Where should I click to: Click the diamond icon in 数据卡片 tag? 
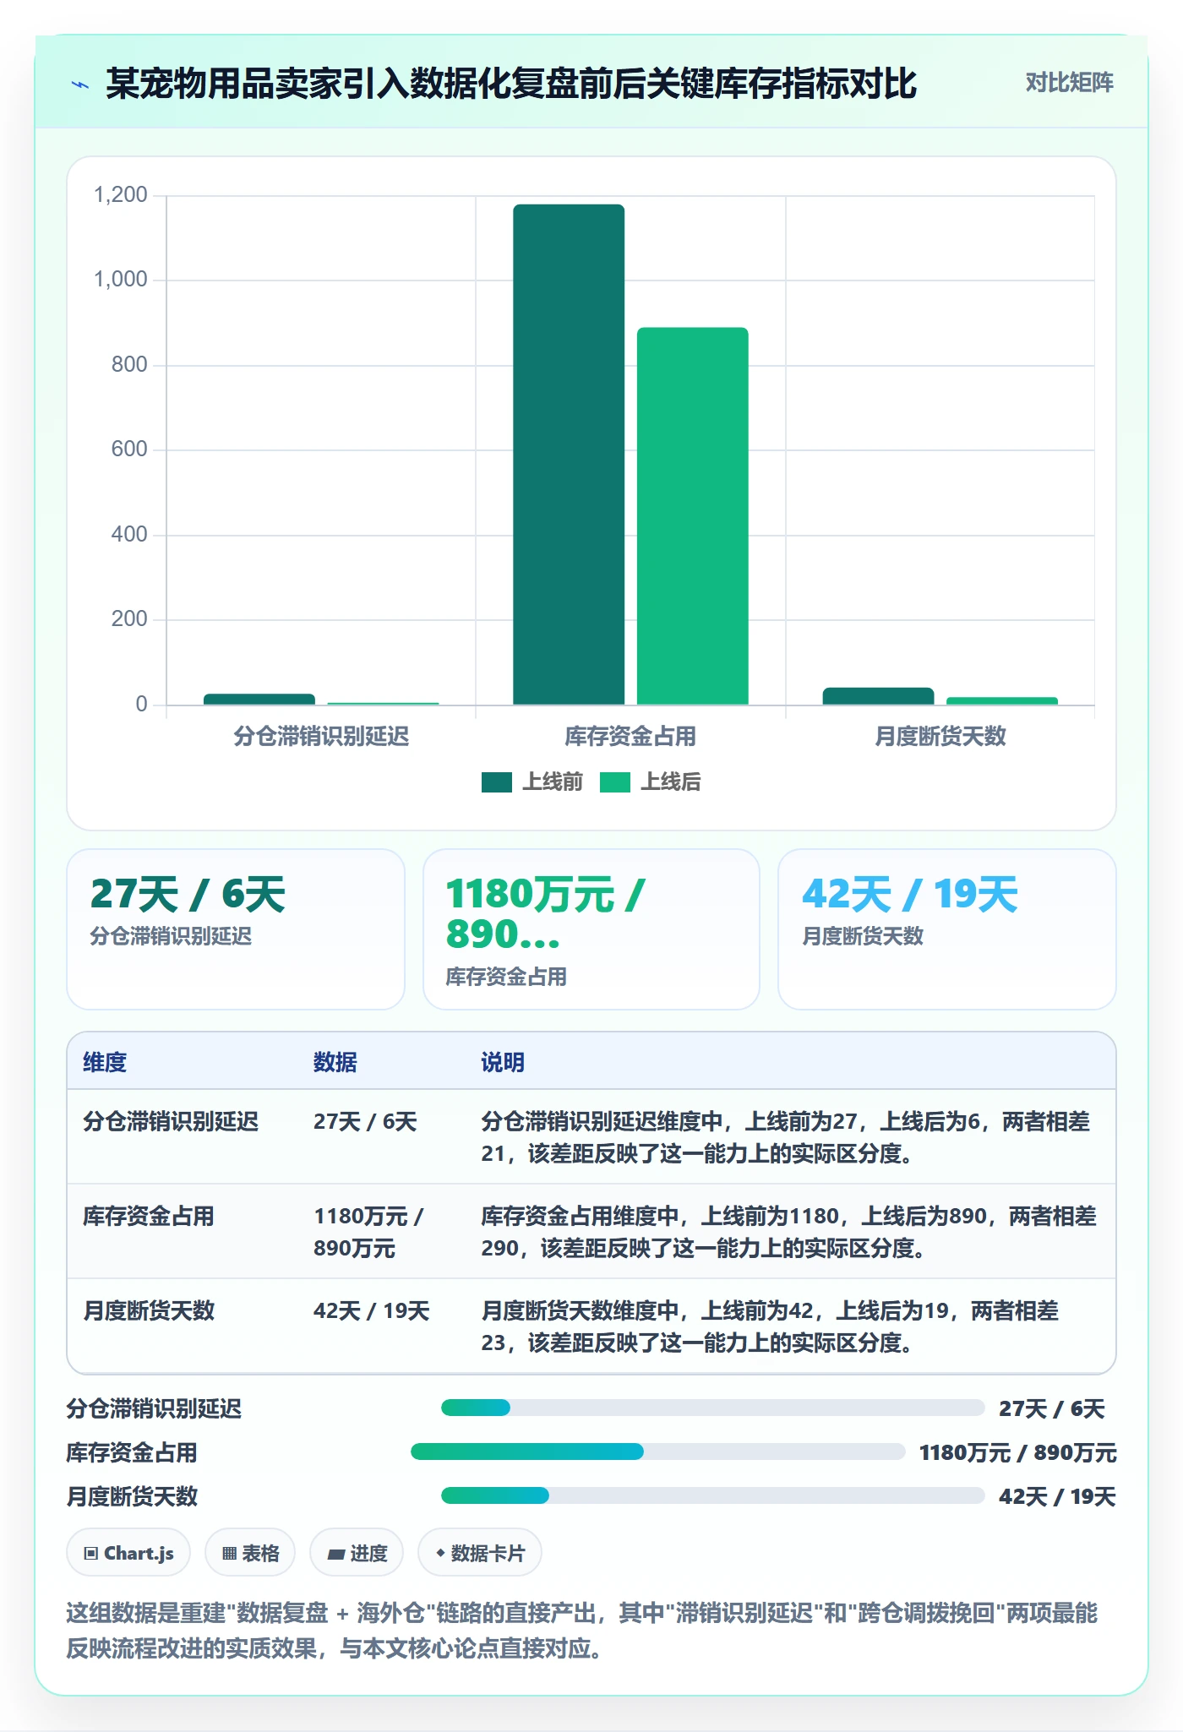point(440,1552)
